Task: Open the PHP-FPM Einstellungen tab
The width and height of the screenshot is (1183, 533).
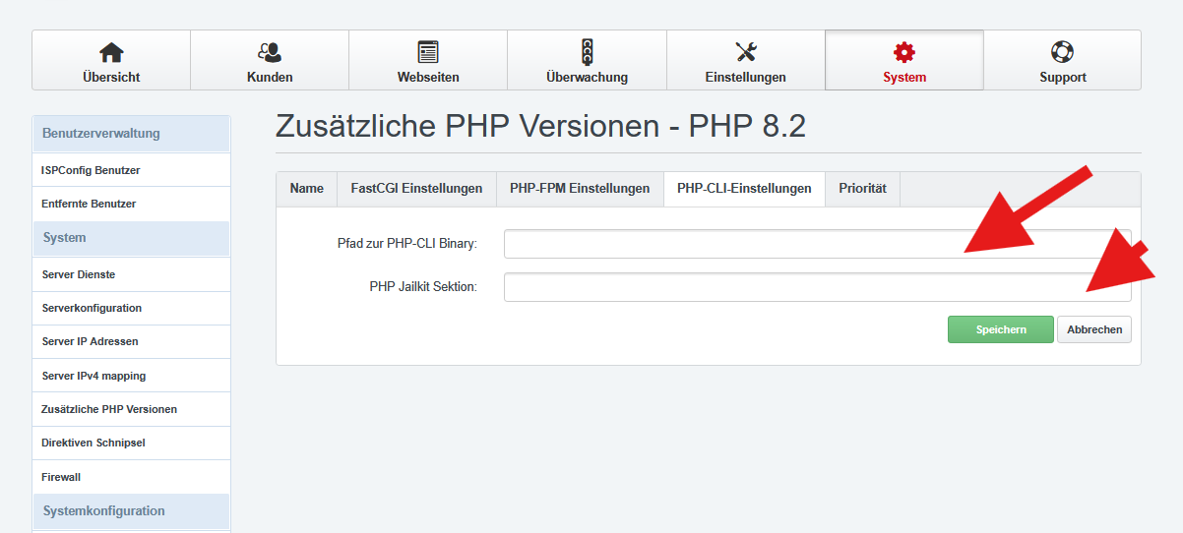Action: tap(580, 189)
